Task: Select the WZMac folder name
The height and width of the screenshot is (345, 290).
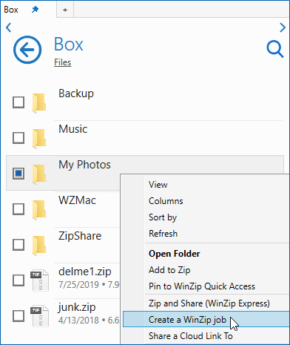Action: click(x=77, y=200)
